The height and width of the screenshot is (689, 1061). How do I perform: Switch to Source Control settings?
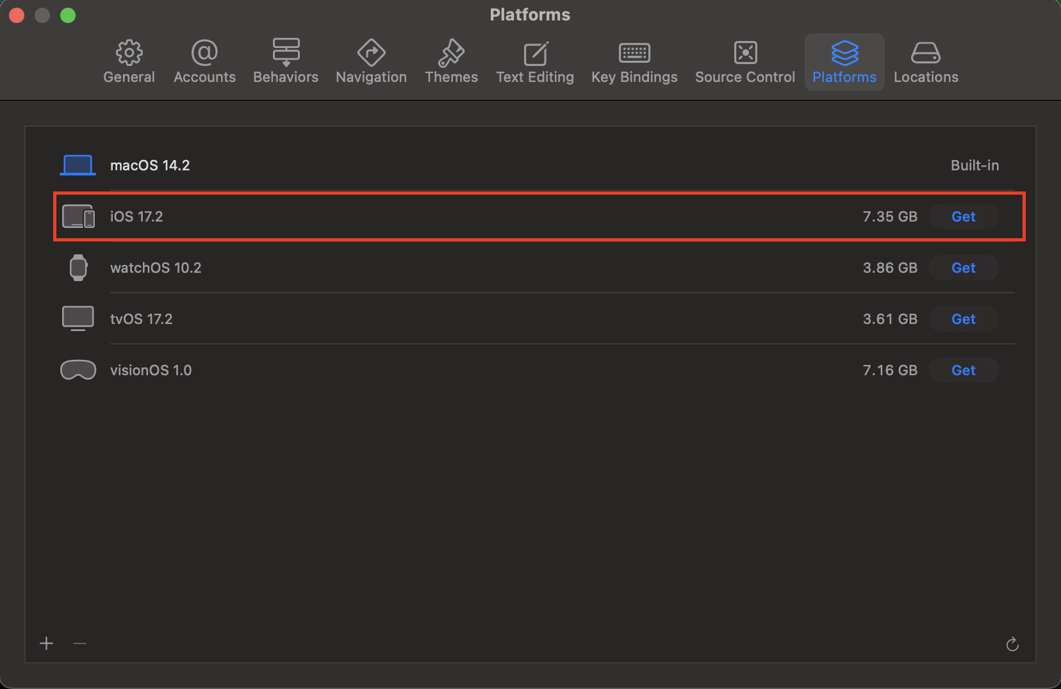(745, 62)
